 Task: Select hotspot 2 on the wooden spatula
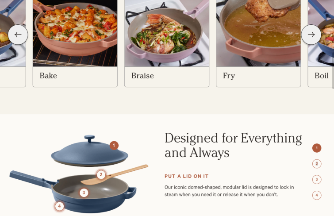(101, 175)
